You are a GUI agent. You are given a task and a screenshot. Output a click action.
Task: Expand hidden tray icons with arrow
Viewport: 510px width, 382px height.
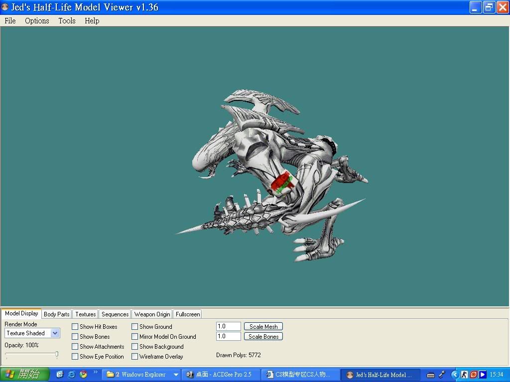(455, 375)
